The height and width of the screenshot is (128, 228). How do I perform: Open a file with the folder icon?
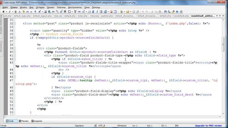click(x=128, y=12)
